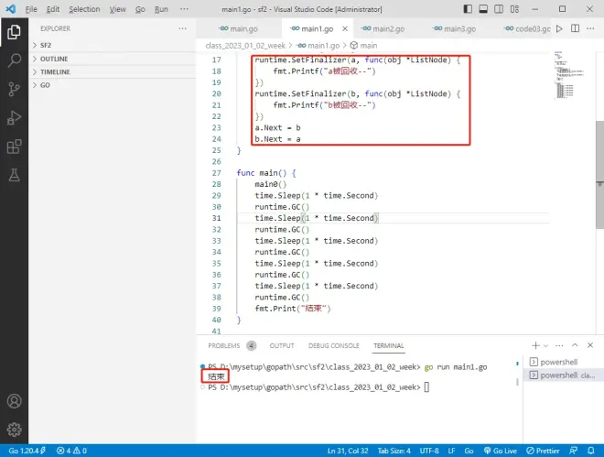Screen dimensions: 604x457
Task: Open the View menu
Action: [x=117, y=9]
